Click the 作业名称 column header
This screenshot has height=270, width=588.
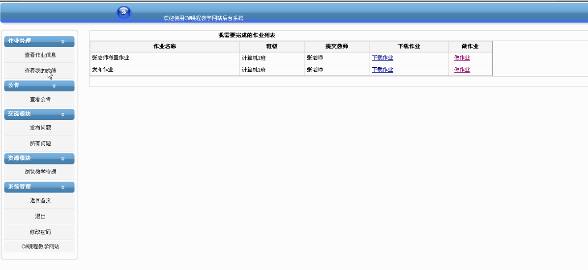(165, 47)
